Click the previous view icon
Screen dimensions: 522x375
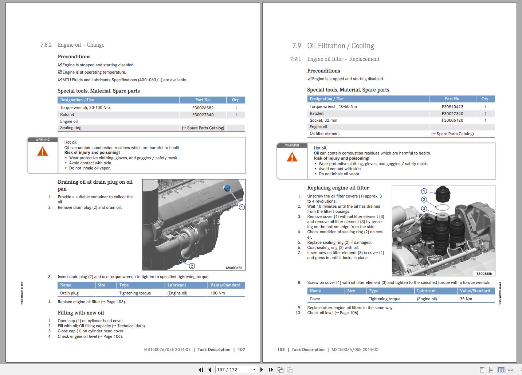(x=280, y=370)
